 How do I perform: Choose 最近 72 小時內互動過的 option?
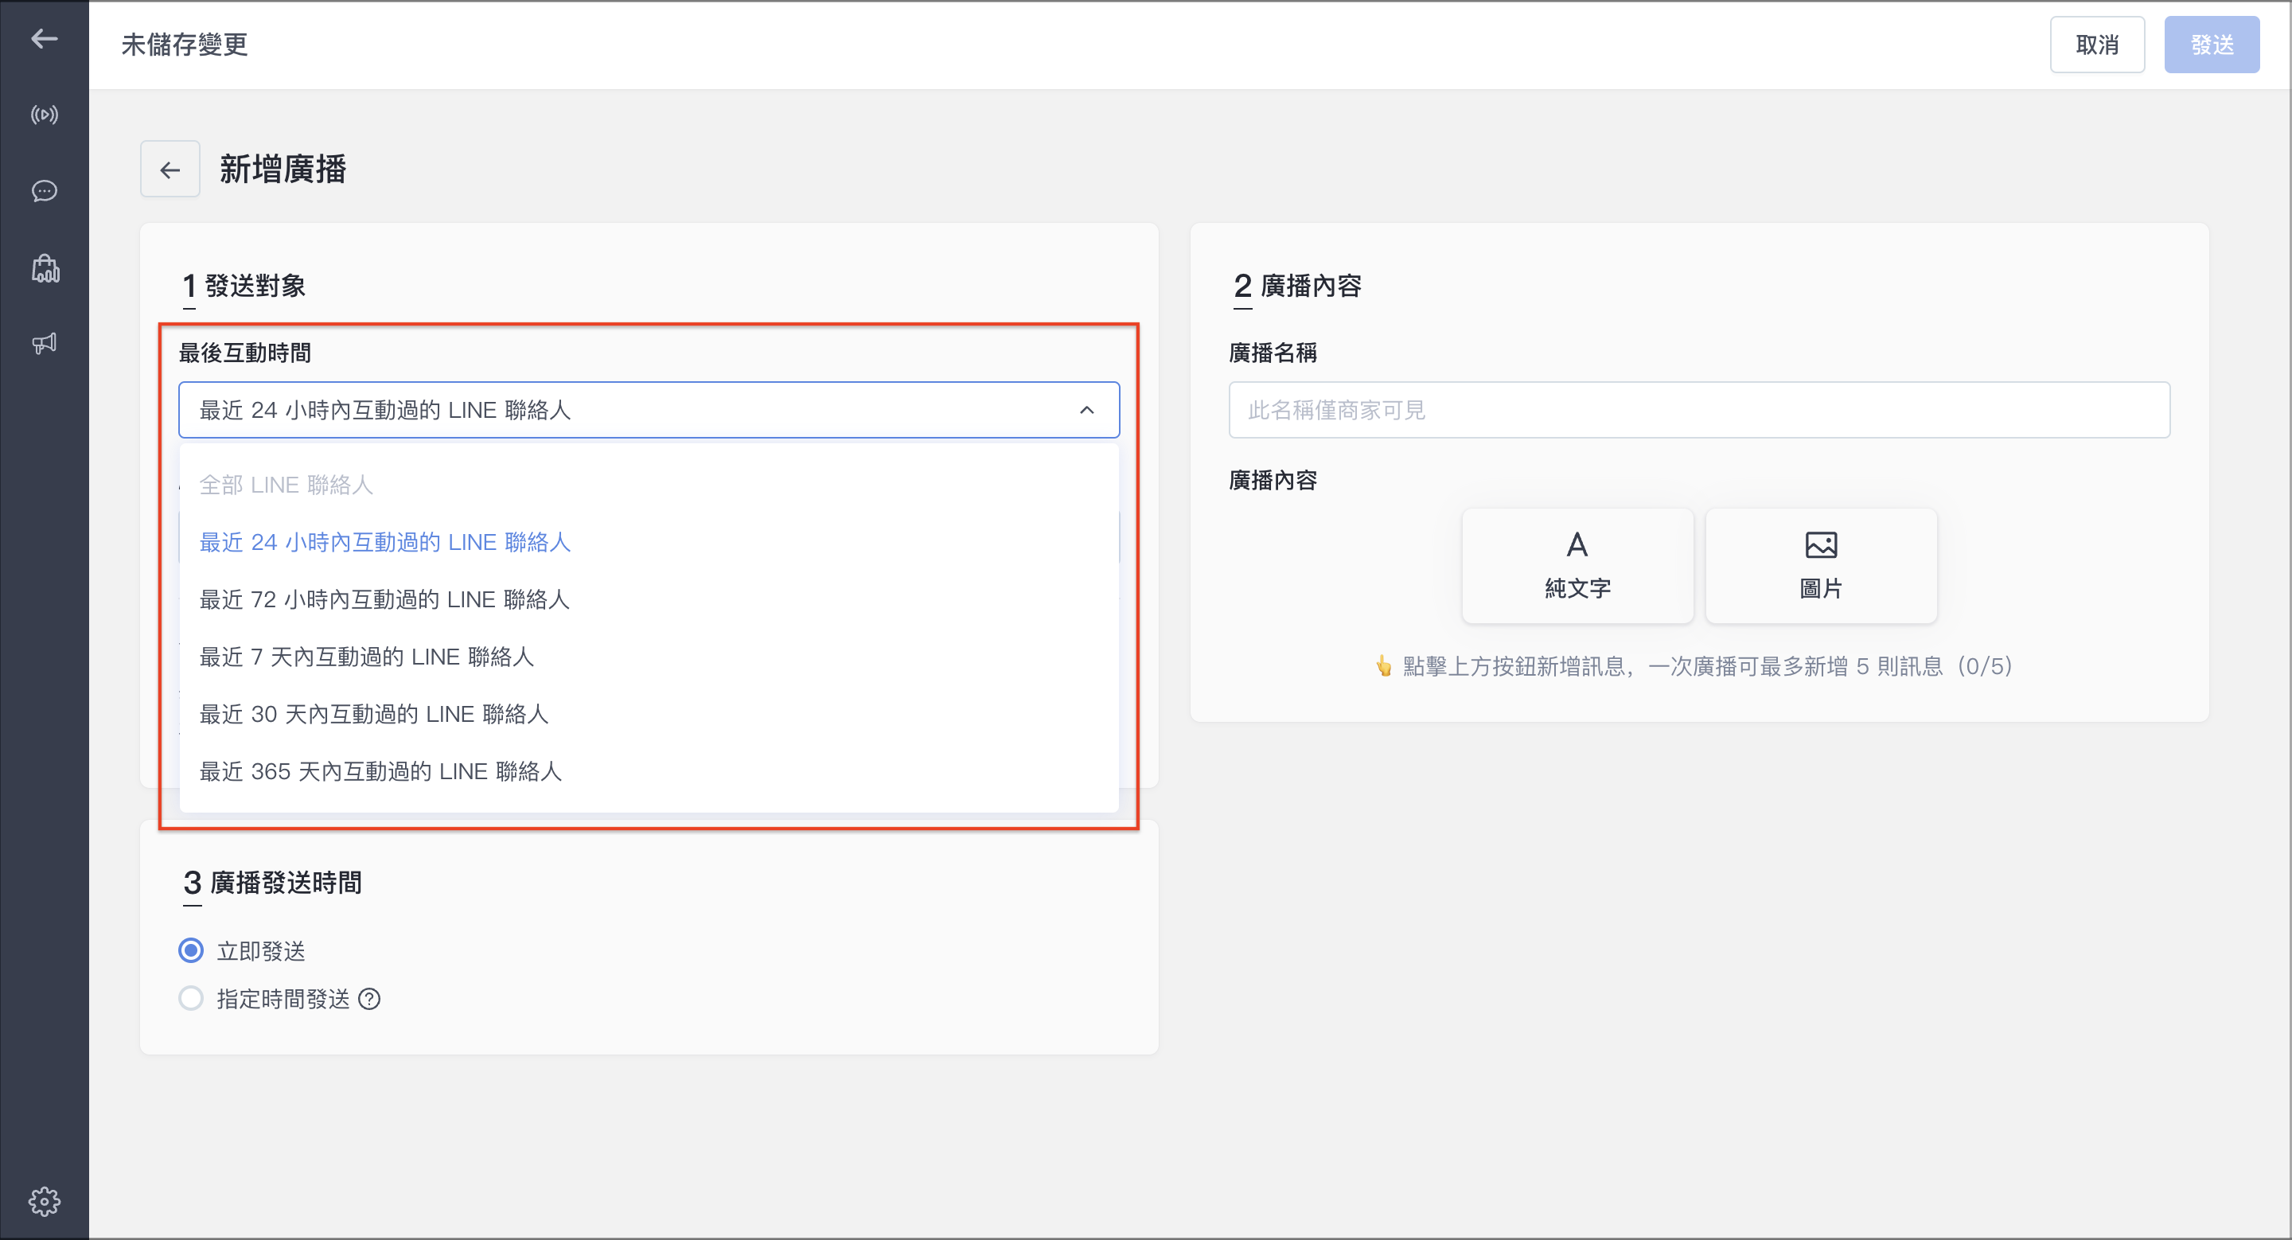click(x=649, y=599)
